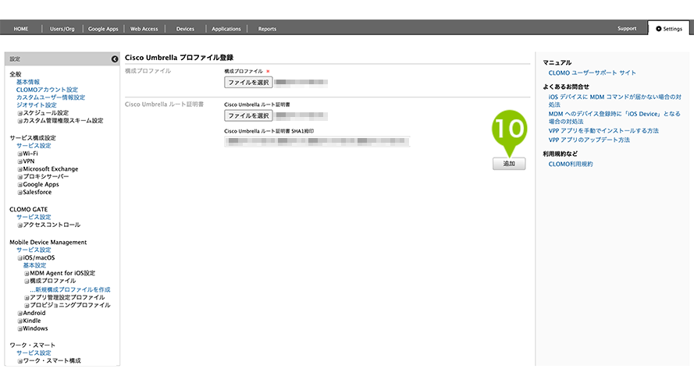
Task: Open 基本設定 under iOS/macOS
Action: 34,265
